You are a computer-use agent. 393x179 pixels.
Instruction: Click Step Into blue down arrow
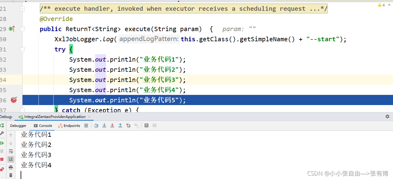(104, 125)
